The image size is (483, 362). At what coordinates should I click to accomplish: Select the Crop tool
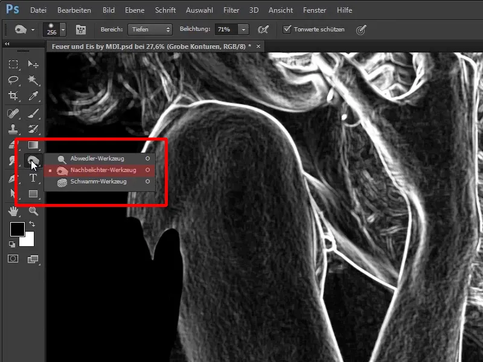[13, 96]
